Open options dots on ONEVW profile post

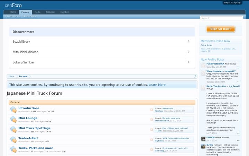pyautogui.click(x=239, y=141)
